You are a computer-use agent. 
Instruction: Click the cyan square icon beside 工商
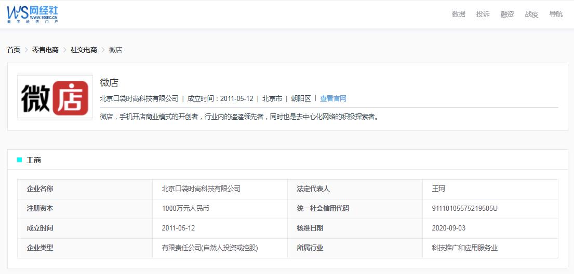pos(19,160)
